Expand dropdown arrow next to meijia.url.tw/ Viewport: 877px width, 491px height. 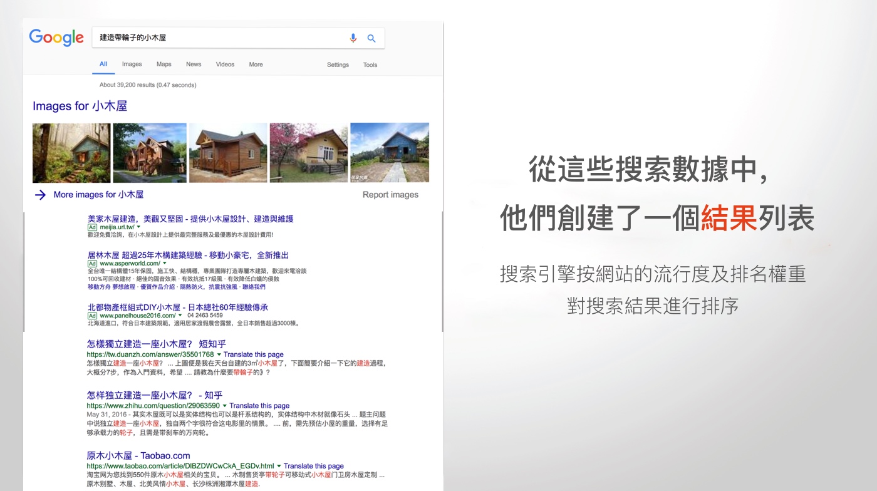[x=138, y=227]
